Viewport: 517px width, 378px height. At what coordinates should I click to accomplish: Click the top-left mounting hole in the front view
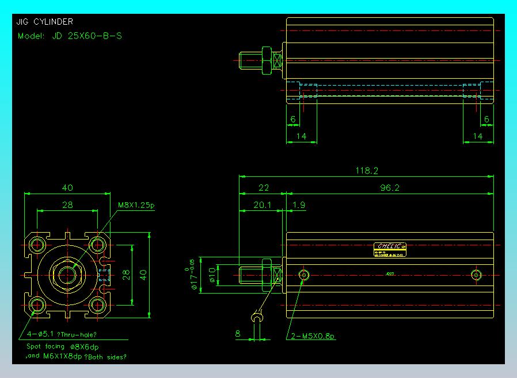point(37,245)
